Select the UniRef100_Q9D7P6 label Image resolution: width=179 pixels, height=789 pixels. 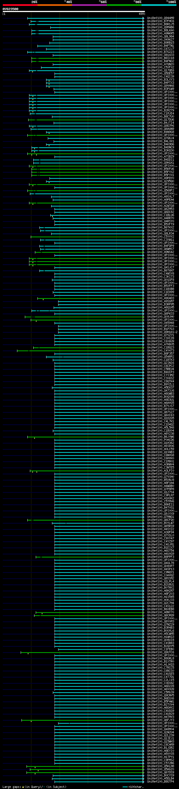(161, 126)
